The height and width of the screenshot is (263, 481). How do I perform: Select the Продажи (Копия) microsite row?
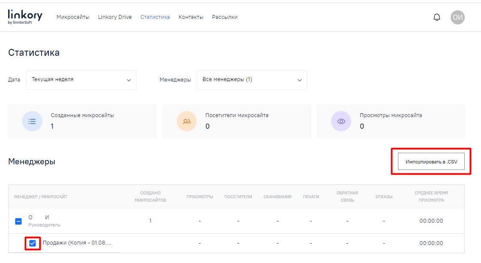click(77, 243)
